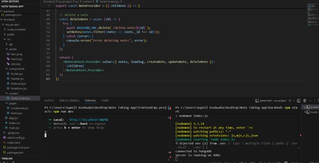The image size is (319, 163).
Task: Open react.svg in the explorer
Action: tap(20, 59)
